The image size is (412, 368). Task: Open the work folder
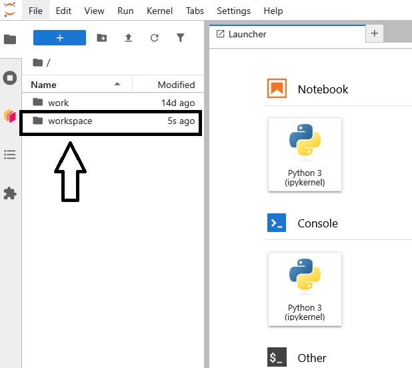point(58,103)
